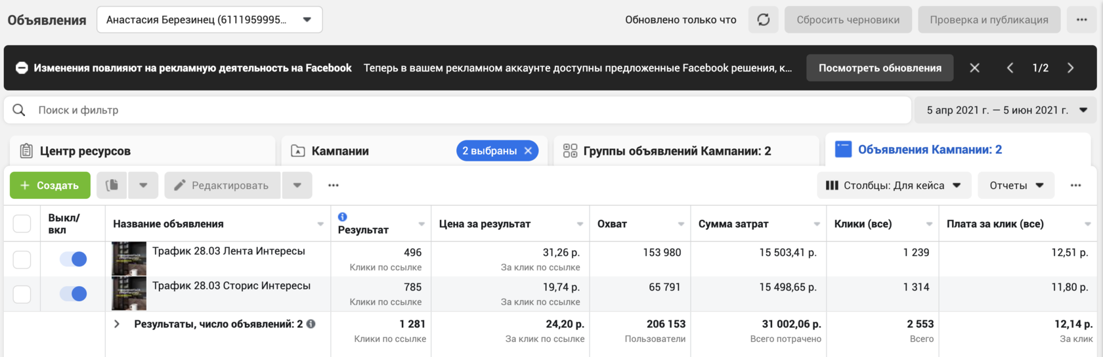Switch to Группы объявлений tab

[676, 151]
